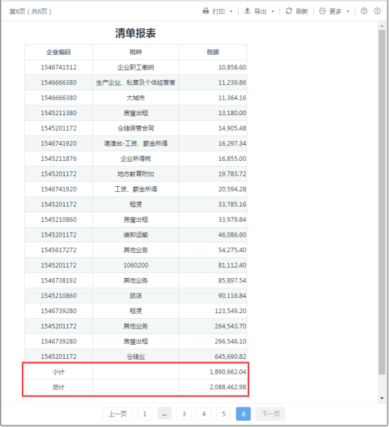Jump to page 1
The height and width of the screenshot is (427, 389).
[145, 414]
